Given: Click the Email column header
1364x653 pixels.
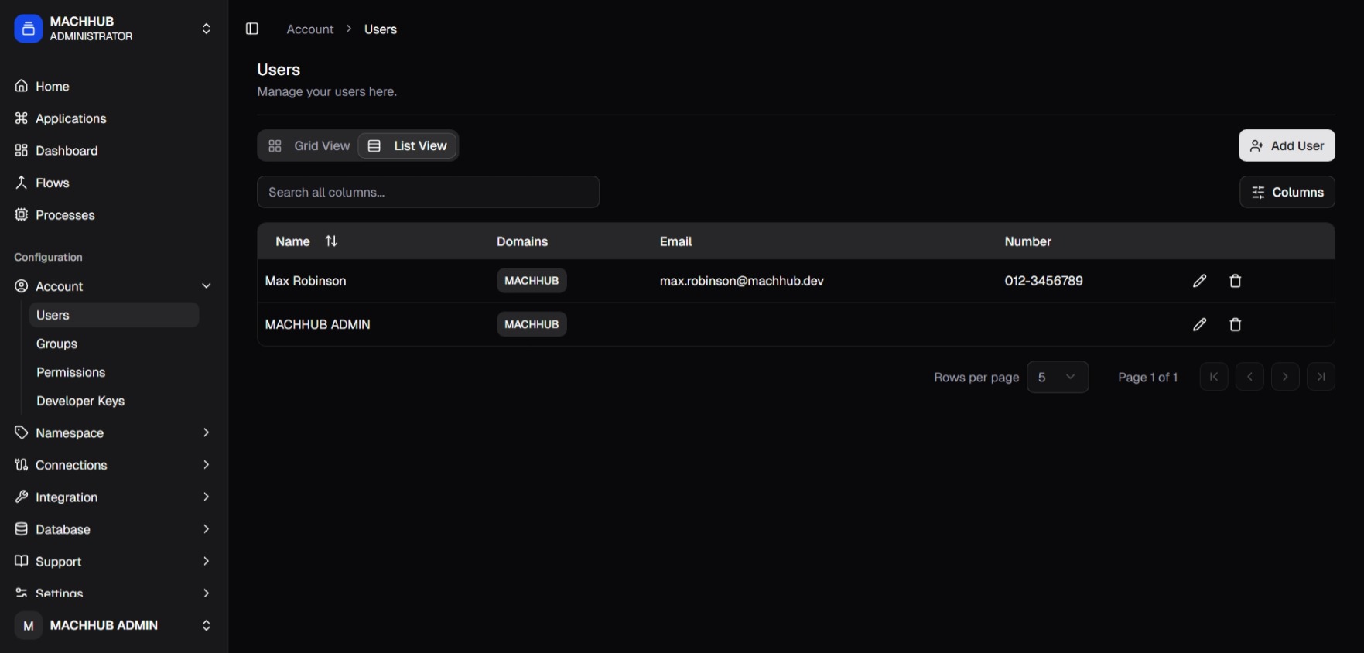Looking at the screenshot, I should (675, 241).
